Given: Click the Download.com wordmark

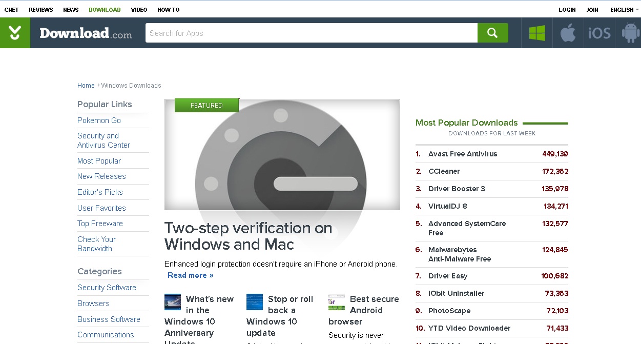Looking at the screenshot, I should [86, 33].
